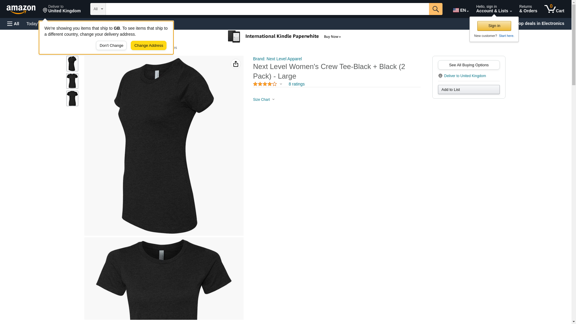Click the search input field
The width and height of the screenshot is (576, 324).
(267, 9)
